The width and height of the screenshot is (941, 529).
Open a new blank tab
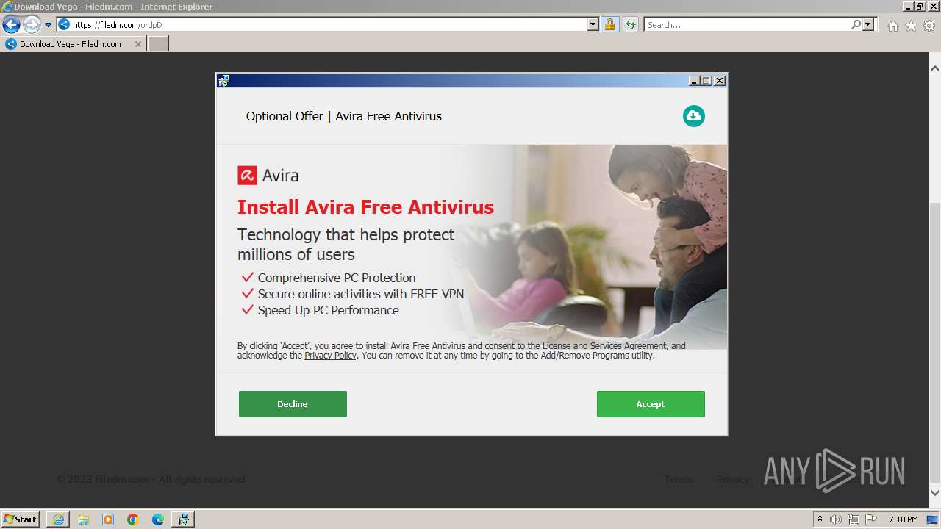pos(158,44)
